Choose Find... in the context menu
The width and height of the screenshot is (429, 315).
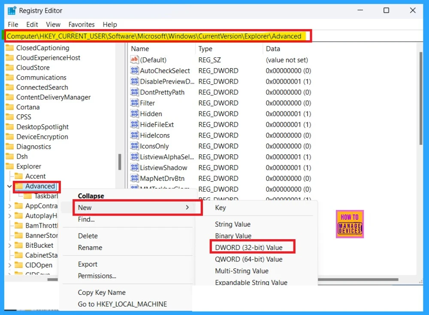click(86, 219)
